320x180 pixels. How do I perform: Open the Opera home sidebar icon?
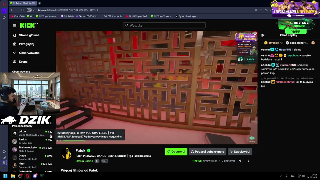tap(4, 11)
